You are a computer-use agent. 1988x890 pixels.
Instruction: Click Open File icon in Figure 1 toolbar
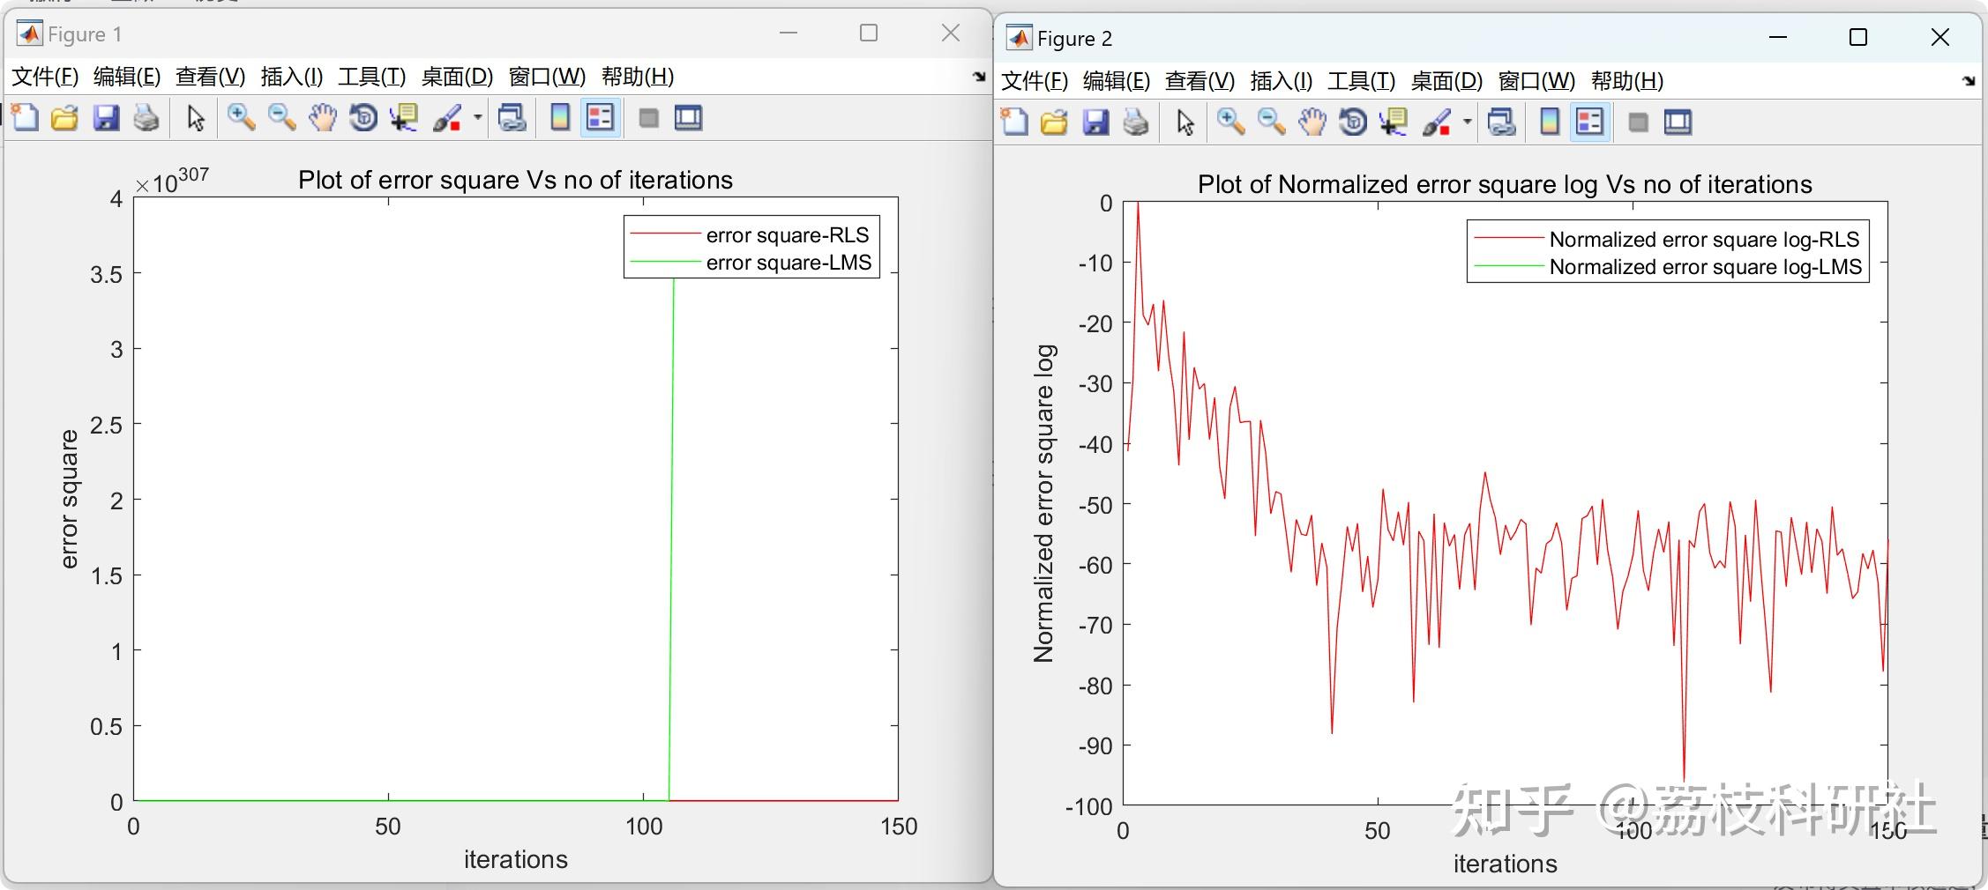pos(64,117)
